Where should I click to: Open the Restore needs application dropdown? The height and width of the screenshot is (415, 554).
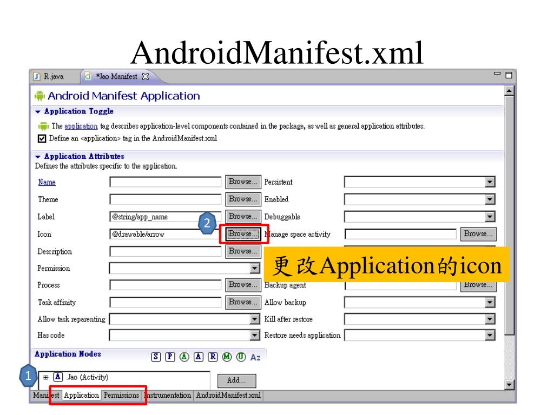pyautogui.click(x=490, y=335)
